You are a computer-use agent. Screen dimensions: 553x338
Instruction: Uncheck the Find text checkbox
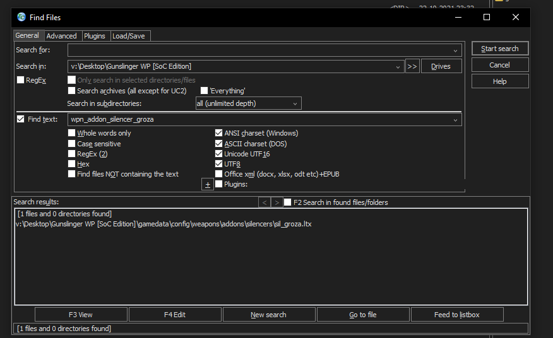[x=21, y=119]
